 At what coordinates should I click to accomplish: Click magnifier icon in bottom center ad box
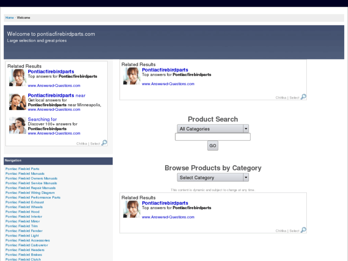coord(303,230)
